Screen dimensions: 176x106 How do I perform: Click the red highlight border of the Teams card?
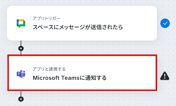tap(82, 55)
